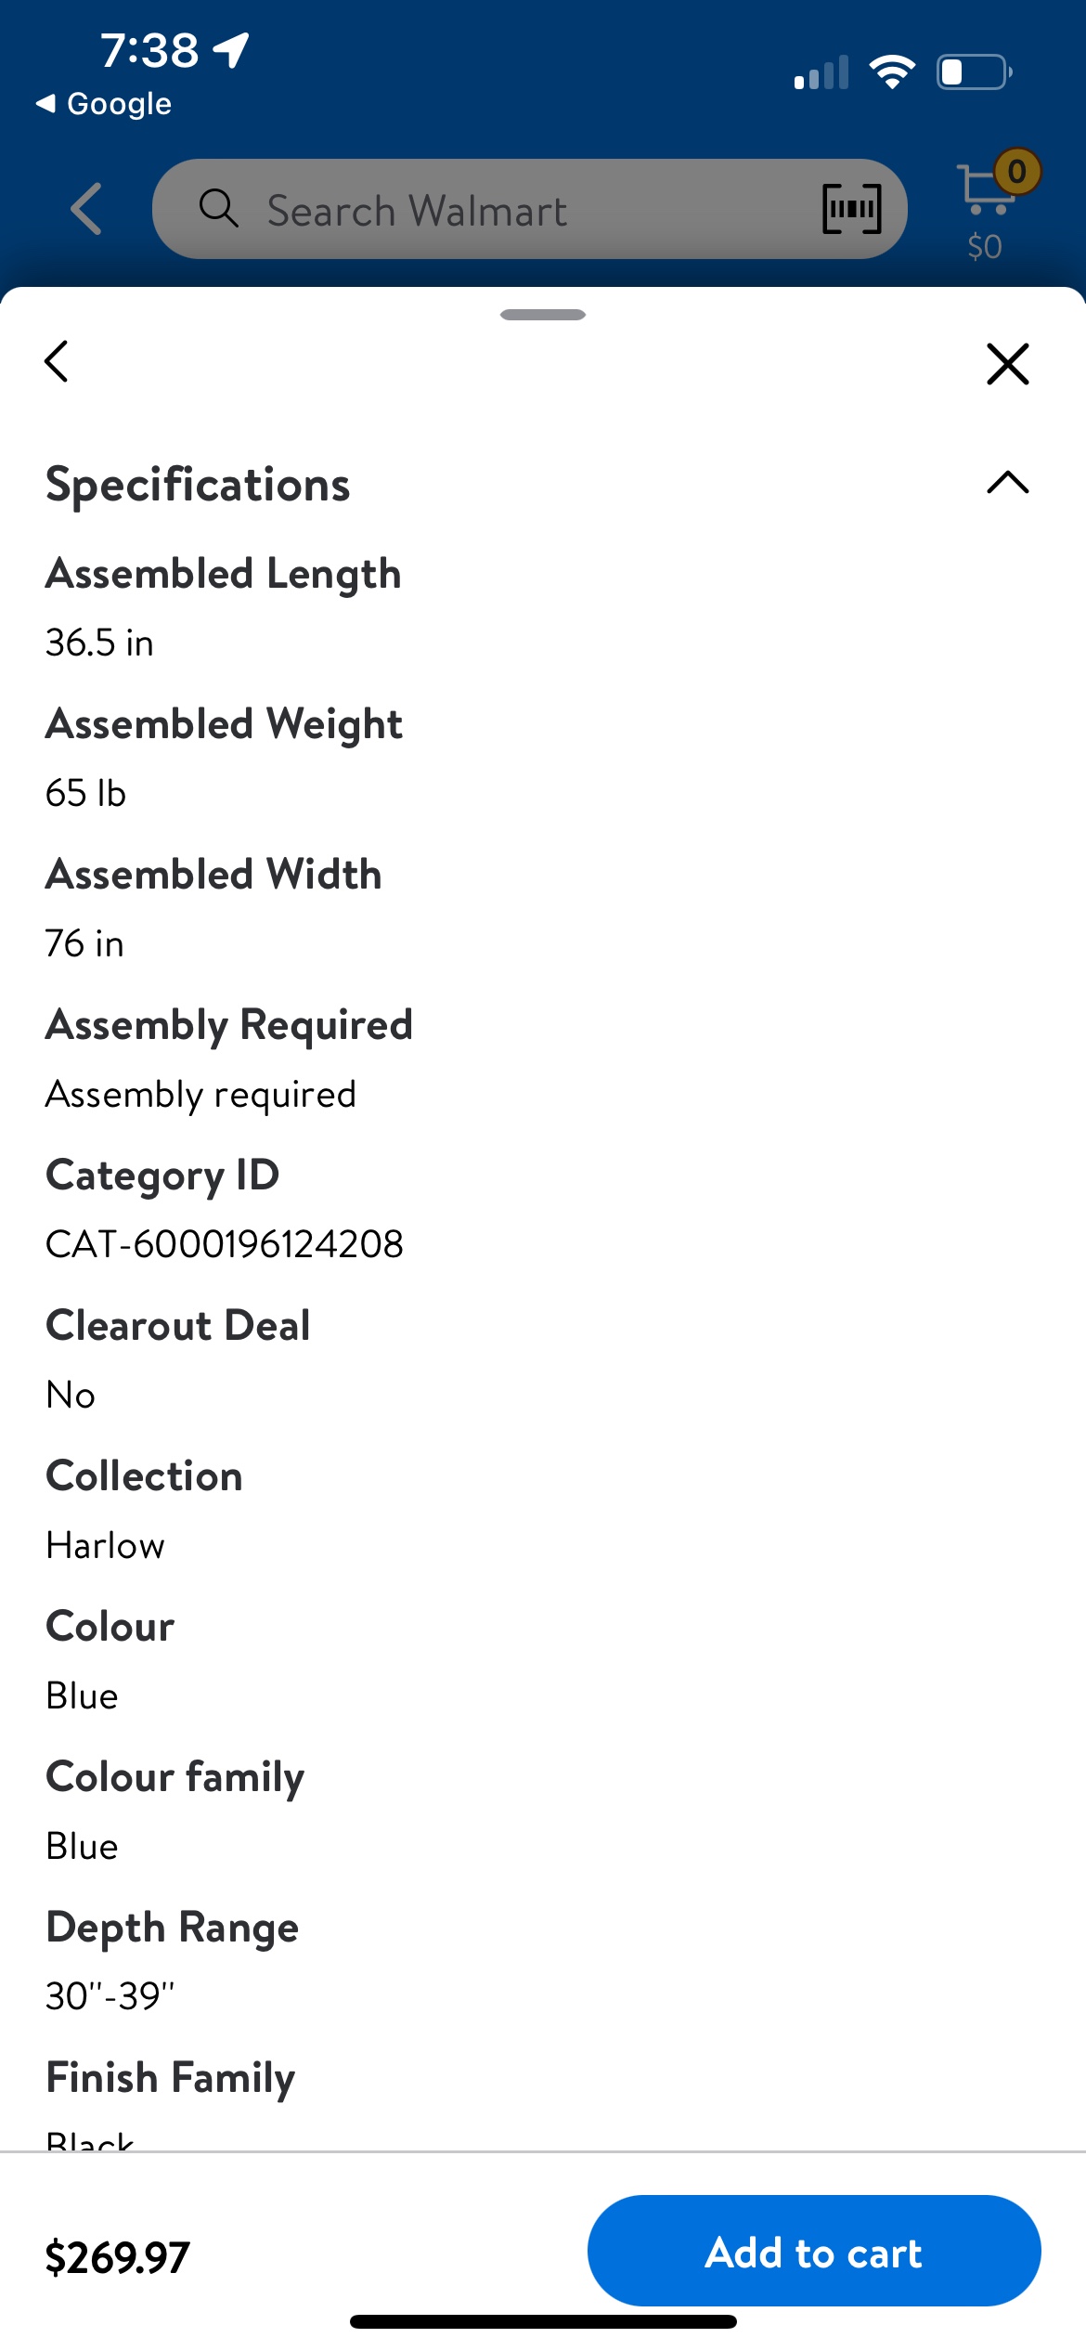Go back using the header back arrow
The width and height of the screenshot is (1086, 2351).
point(87,208)
